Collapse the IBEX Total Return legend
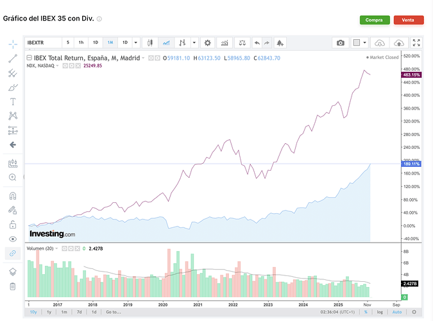This screenshot has height=321, width=433. click(29, 58)
